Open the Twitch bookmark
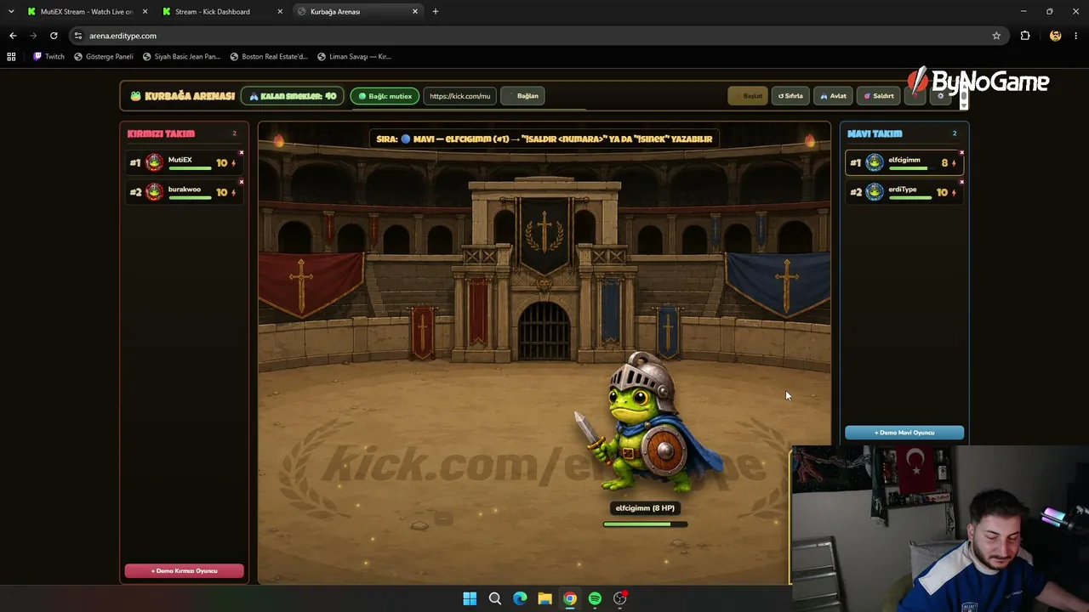The height and width of the screenshot is (612, 1089). pos(49,57)
